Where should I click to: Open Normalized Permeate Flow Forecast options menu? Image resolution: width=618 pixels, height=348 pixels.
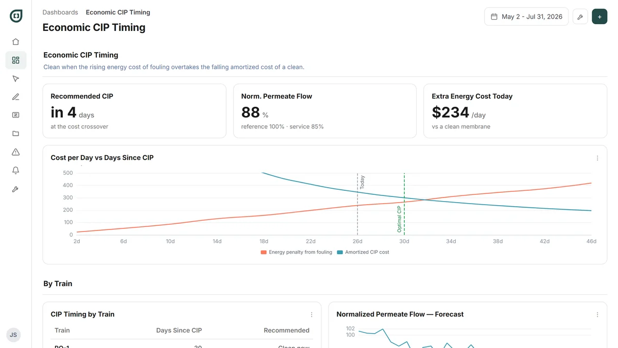(x=597, y=314)
